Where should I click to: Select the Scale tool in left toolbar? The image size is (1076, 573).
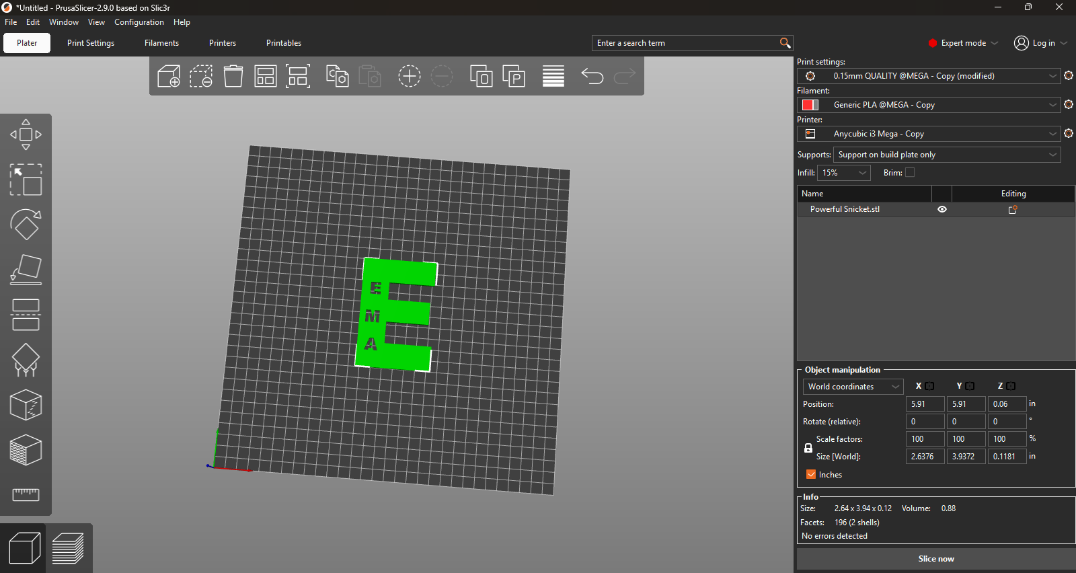tap(26, 180)
